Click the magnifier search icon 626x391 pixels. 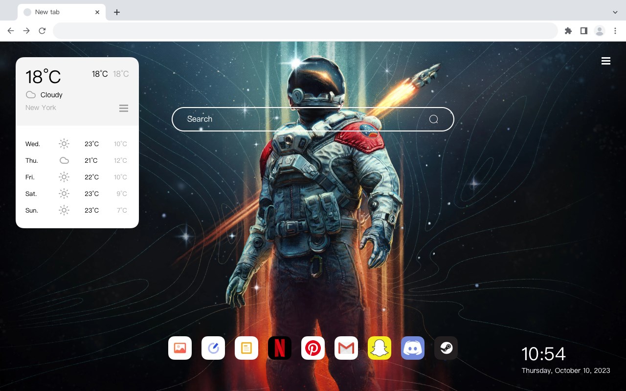pyautogui.click(x=434, y=119)
